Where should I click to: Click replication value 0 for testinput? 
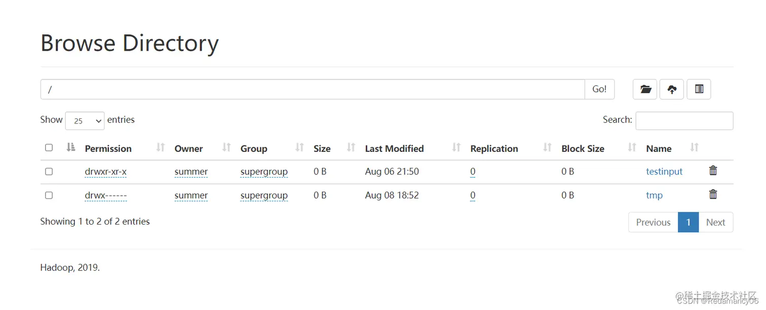pyautogui.click(x=473, y=171)
